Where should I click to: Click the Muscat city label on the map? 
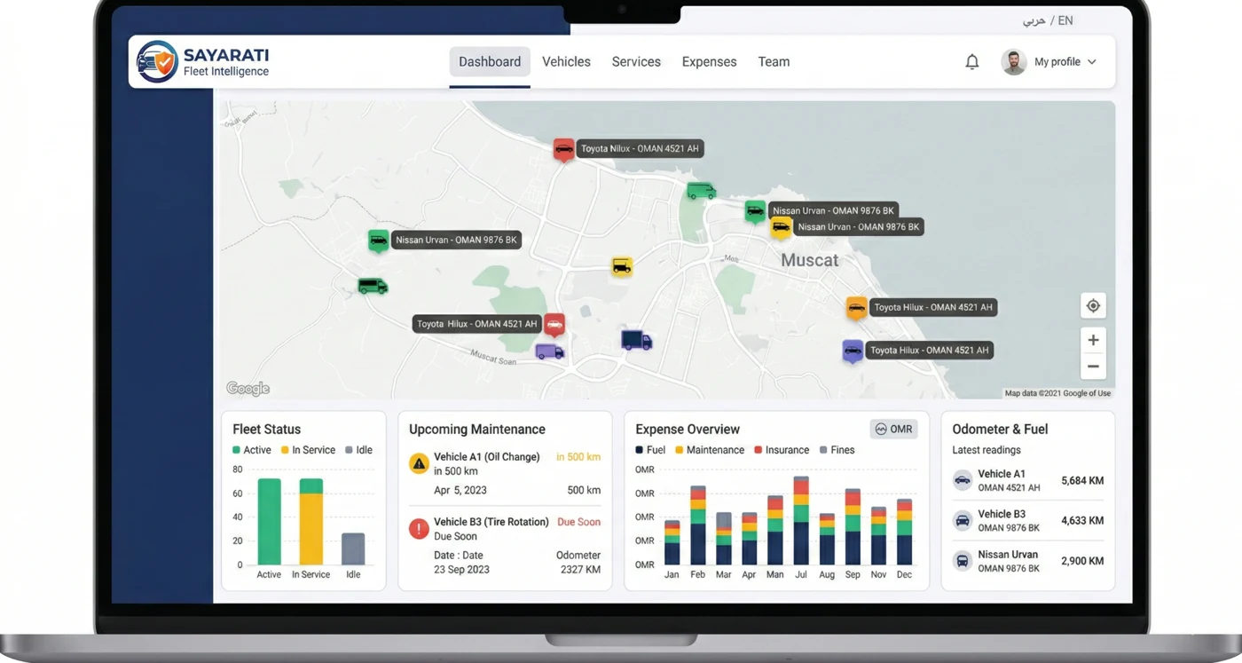[809, 260]
